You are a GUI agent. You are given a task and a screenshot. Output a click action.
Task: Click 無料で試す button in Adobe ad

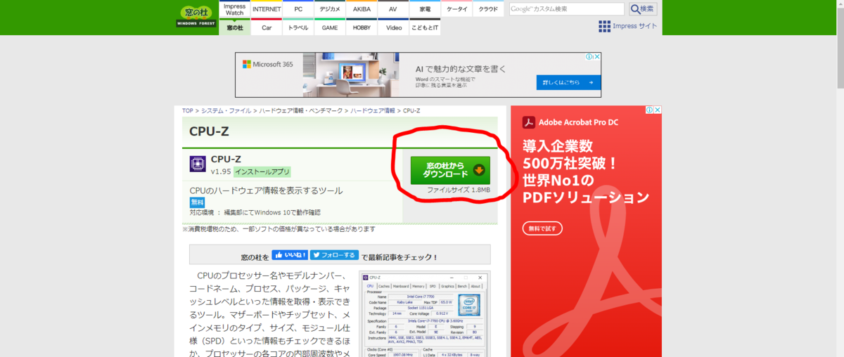tap(543, 228)
